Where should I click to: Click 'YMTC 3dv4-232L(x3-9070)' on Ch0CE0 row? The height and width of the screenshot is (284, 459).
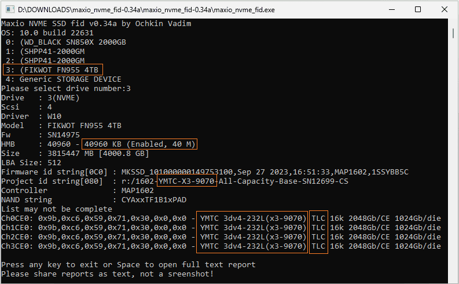click(x=253, y=219)
